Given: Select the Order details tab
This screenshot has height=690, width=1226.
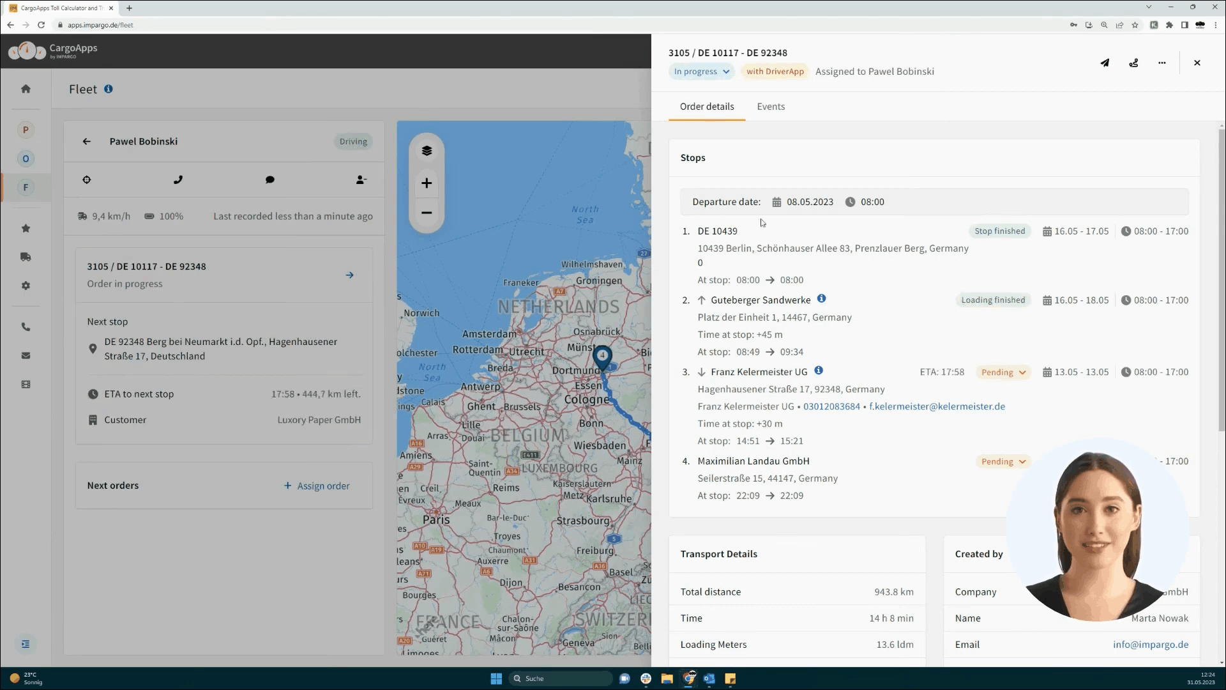Looking at the screenshot, I should coord(706,107).
